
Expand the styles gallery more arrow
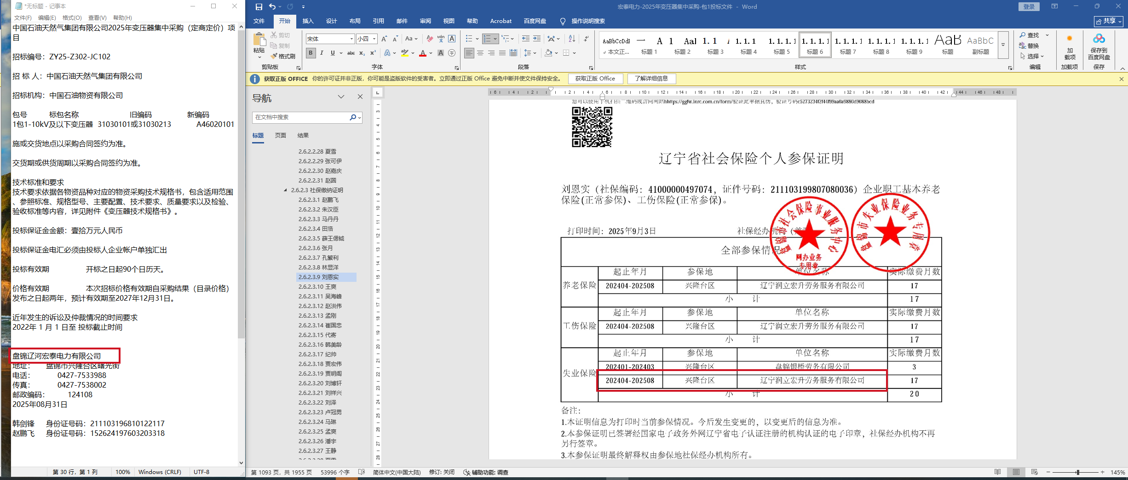click(x=1003, y=45)
